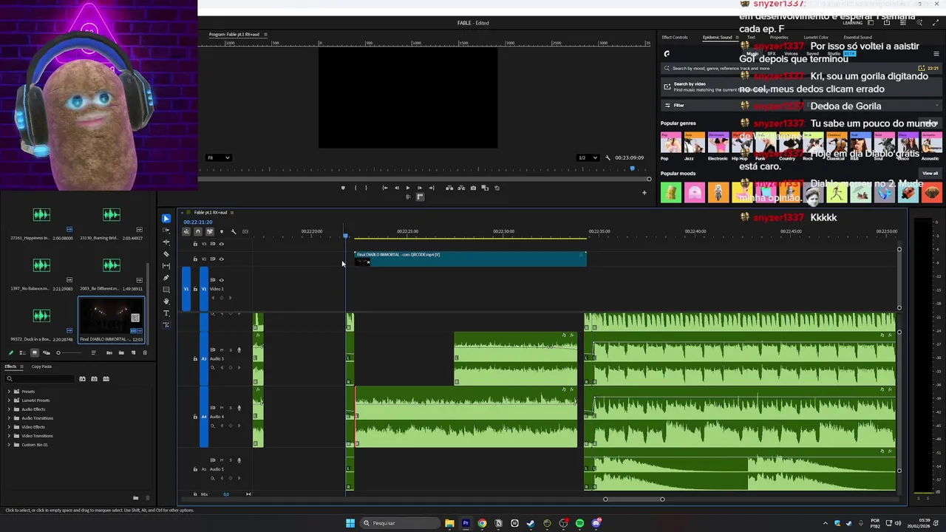This screenshot has height=532, width=946.
Task: Enable voice-over record on Audio 5
Action: (239, 460)
